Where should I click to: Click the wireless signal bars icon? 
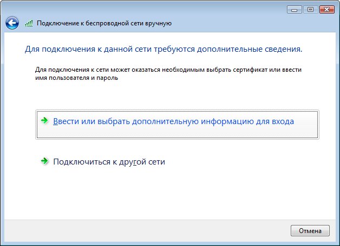[29, 23]
